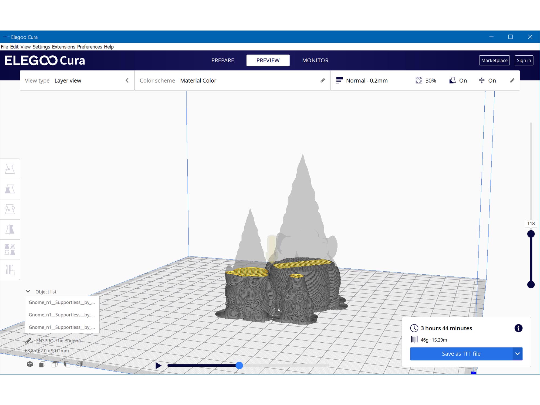The width and height of the screenshot is (540, 405).
Task: Click the EN3PRO_The Buddha job name
Action: (58, 341)
